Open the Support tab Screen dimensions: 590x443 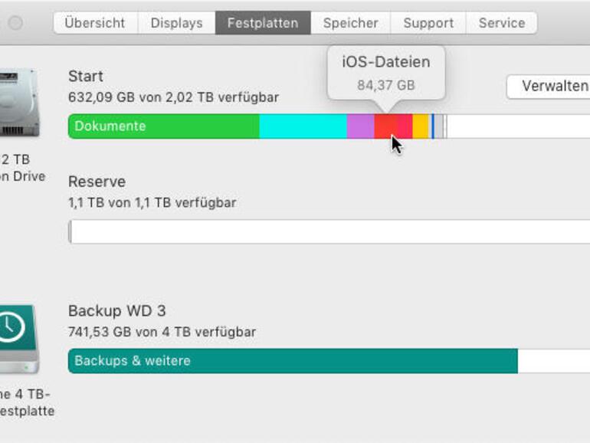tap(428, 23)
